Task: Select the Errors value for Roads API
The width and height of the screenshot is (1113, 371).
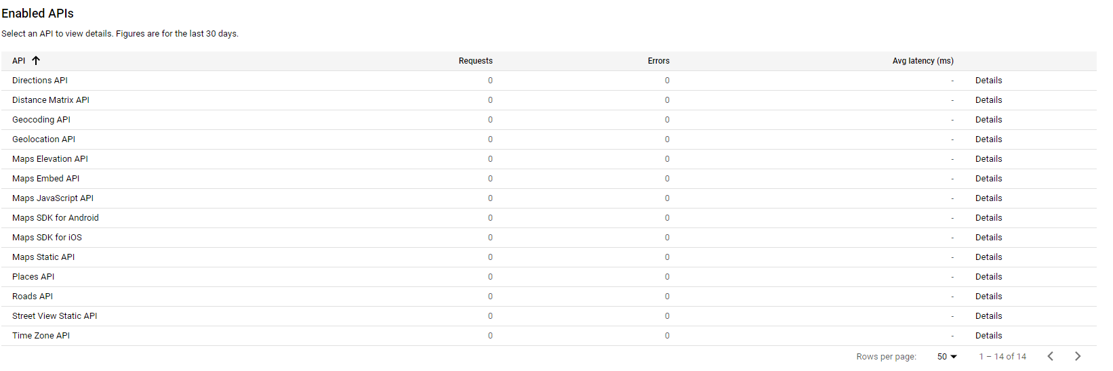Action: click(667, 297)
